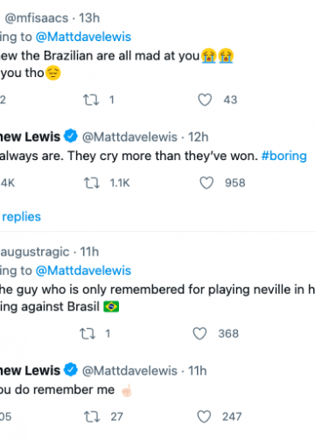Like the @mfisaacs tweet with 43 likes
This screenshot has width=315, height=441.
point(205,100)
